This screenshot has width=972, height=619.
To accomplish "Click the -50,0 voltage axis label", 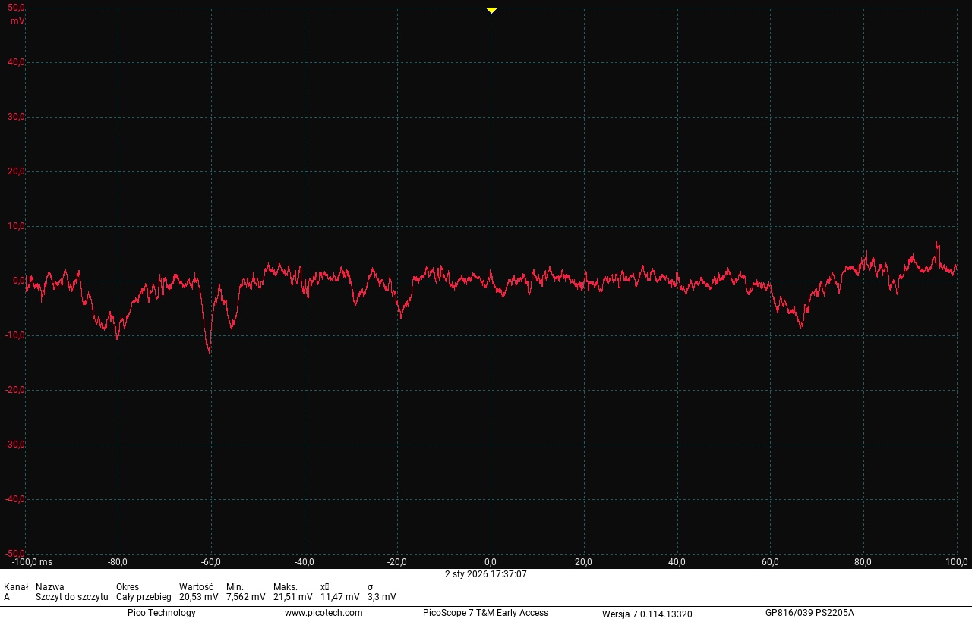I will point(15,554).
